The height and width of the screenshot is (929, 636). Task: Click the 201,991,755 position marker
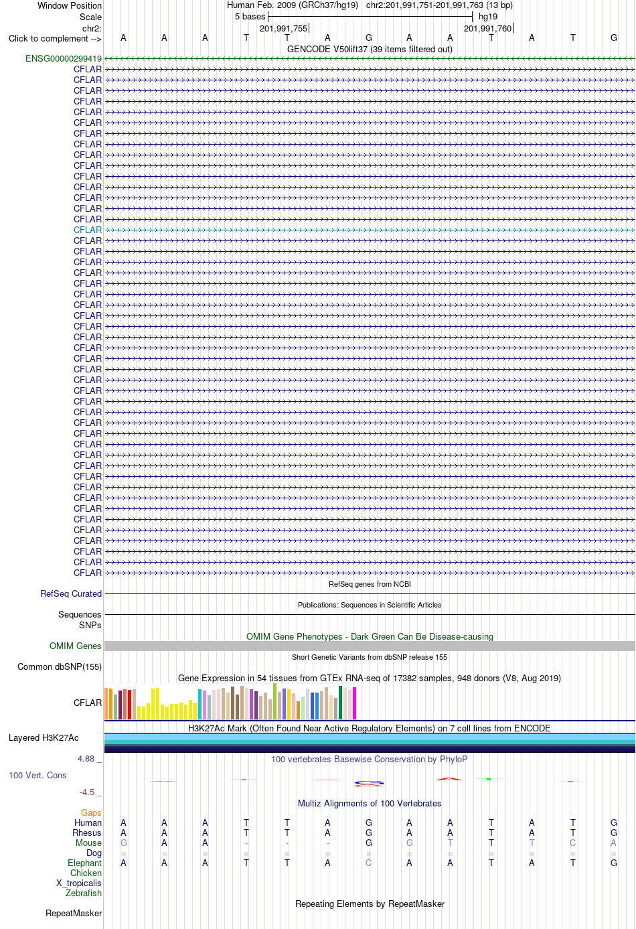click(284, 28)
